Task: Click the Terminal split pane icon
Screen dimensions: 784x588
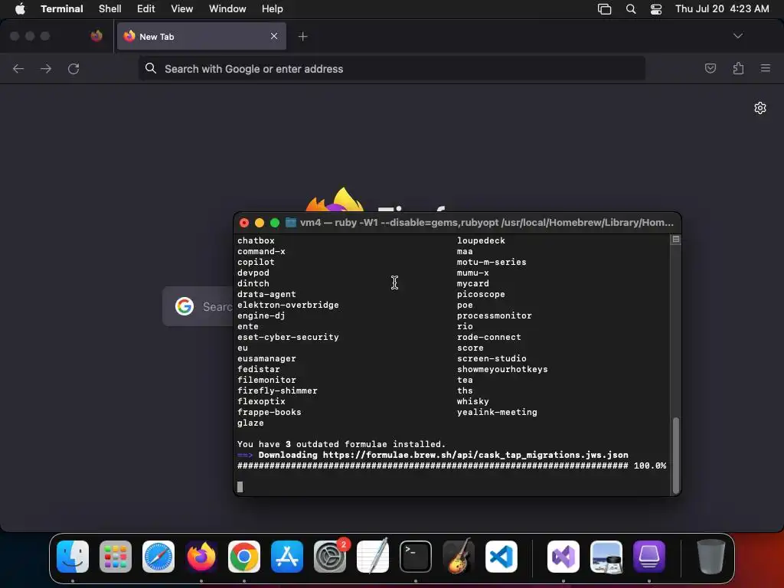Action: coord(676,240)
